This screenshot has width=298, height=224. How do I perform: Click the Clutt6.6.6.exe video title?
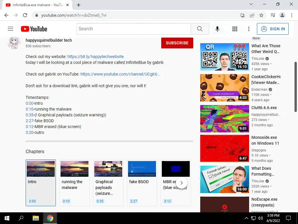(x=264, y=108)
